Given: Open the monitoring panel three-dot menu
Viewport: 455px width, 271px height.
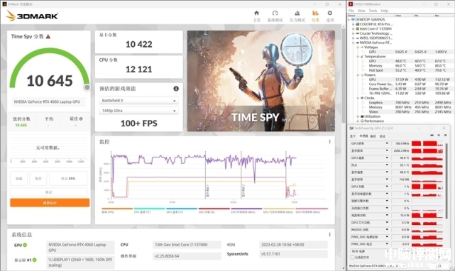Looking at the screenshot, I should point(329,142).
